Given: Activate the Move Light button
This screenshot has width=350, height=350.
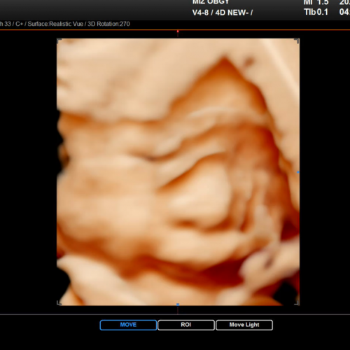Looking at the screenshot, I should [x=244, y=325].
